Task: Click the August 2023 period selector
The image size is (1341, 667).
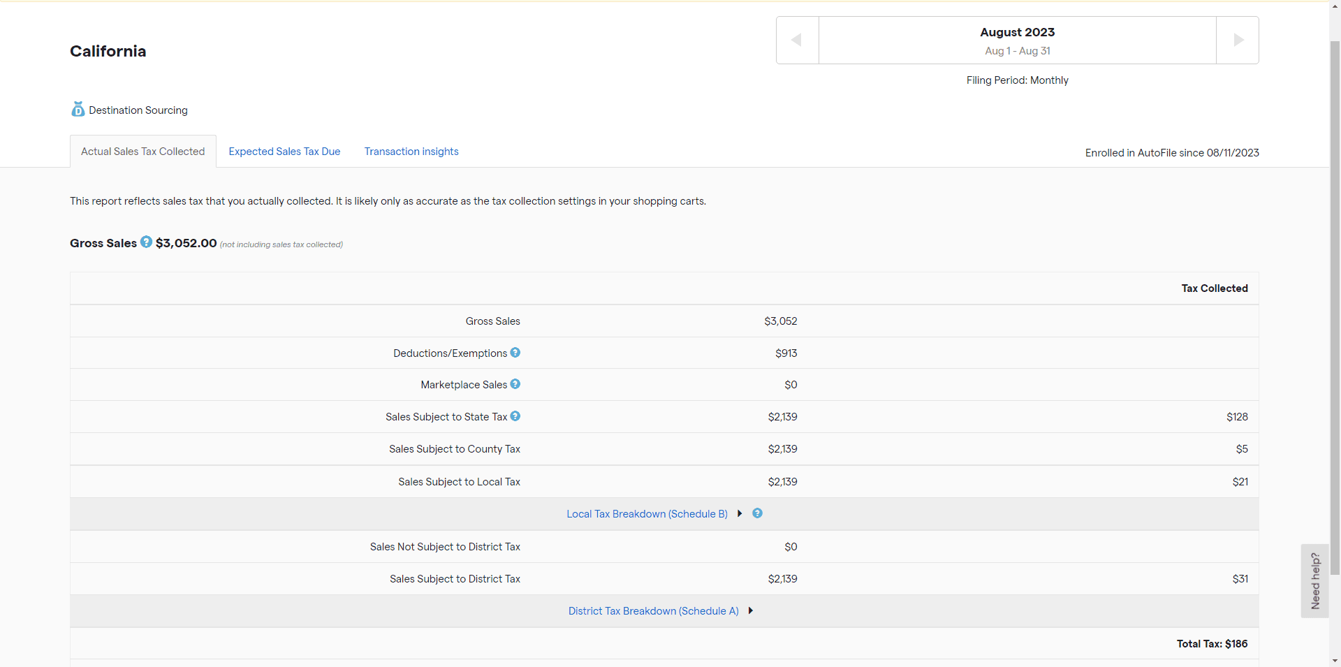Action: (x=1018, y=40)
